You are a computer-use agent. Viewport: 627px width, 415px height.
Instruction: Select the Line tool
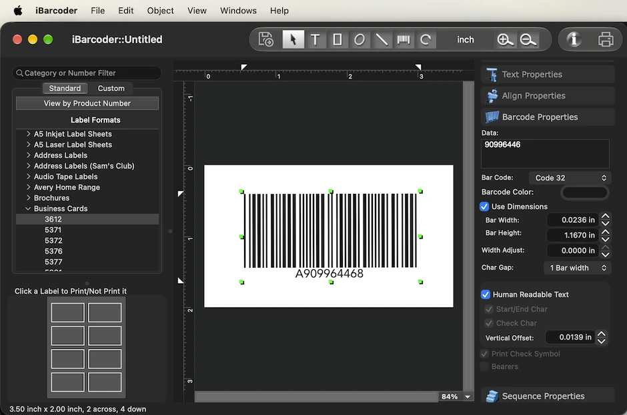(x=382, y=39)
